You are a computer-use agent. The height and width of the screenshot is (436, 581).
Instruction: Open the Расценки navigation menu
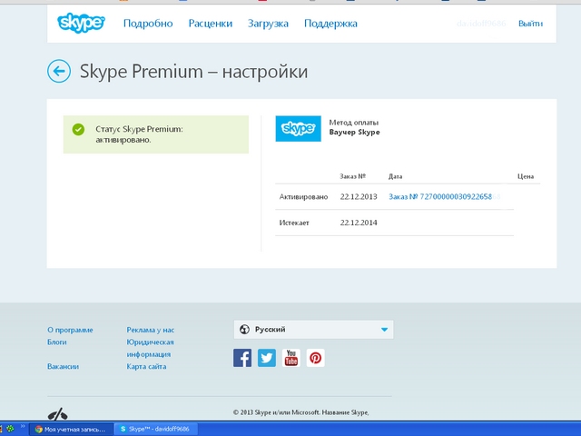(211, 24)
